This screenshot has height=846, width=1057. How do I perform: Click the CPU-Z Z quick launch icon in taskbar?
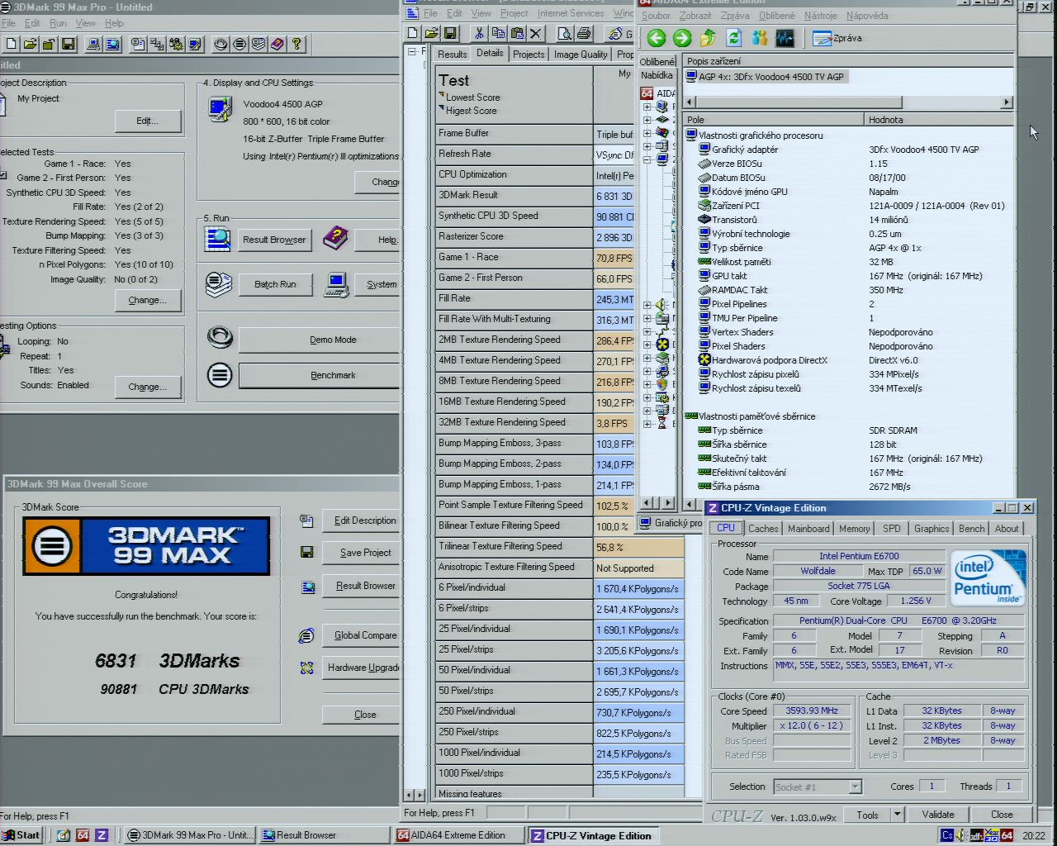[102, 835]
